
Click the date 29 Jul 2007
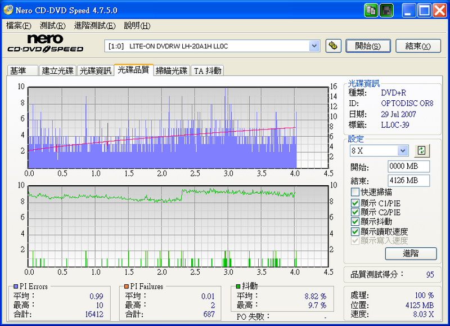[x=398, y=114]
